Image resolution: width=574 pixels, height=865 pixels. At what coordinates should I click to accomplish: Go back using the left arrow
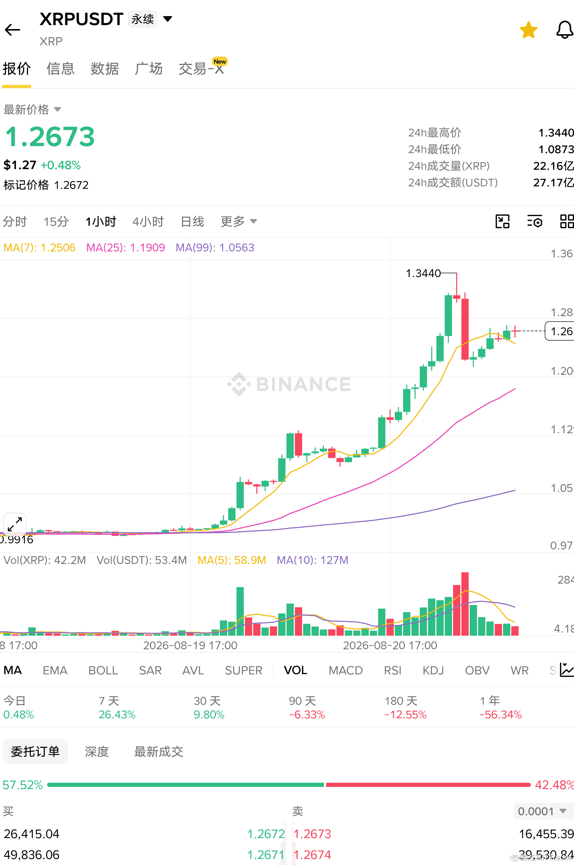12,30
